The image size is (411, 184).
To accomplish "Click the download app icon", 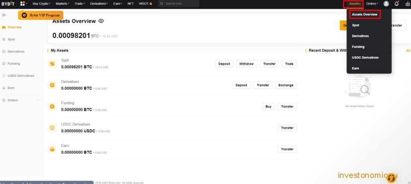I will pos(407,4).
